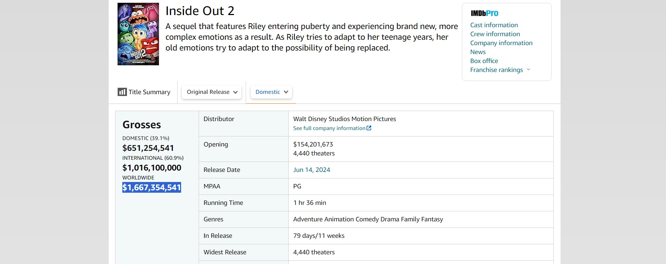
Task: Select the Title Summary tab
Action: pos(144,92)
